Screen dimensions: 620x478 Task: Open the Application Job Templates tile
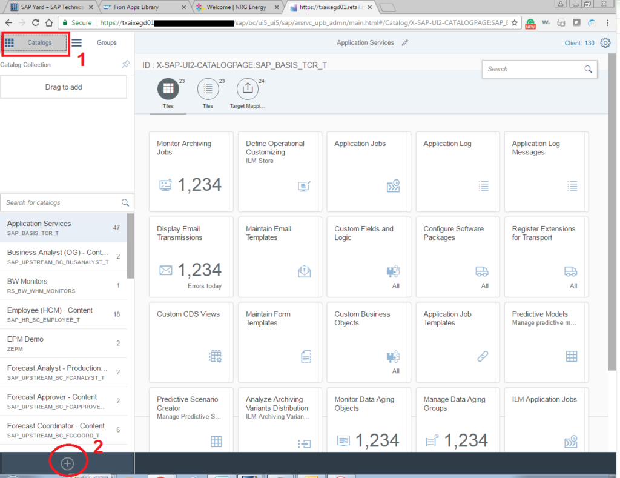[x=458, y=342]
